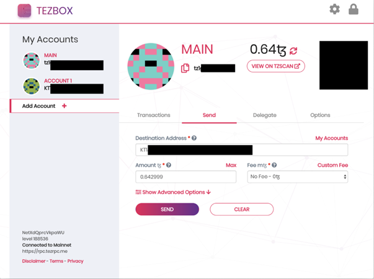The height and width of the screenshot is (279, 374).
Task: Click the MAIN account identicon in sidebar
Action: 31,61
